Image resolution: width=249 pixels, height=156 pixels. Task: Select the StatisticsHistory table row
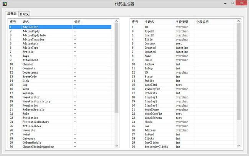60,122
